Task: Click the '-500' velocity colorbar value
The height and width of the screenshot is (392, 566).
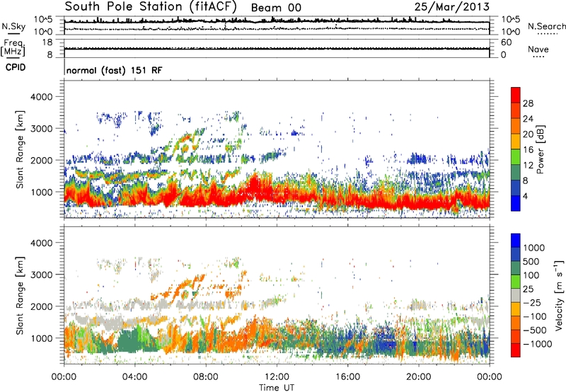Action: (534, 330)
